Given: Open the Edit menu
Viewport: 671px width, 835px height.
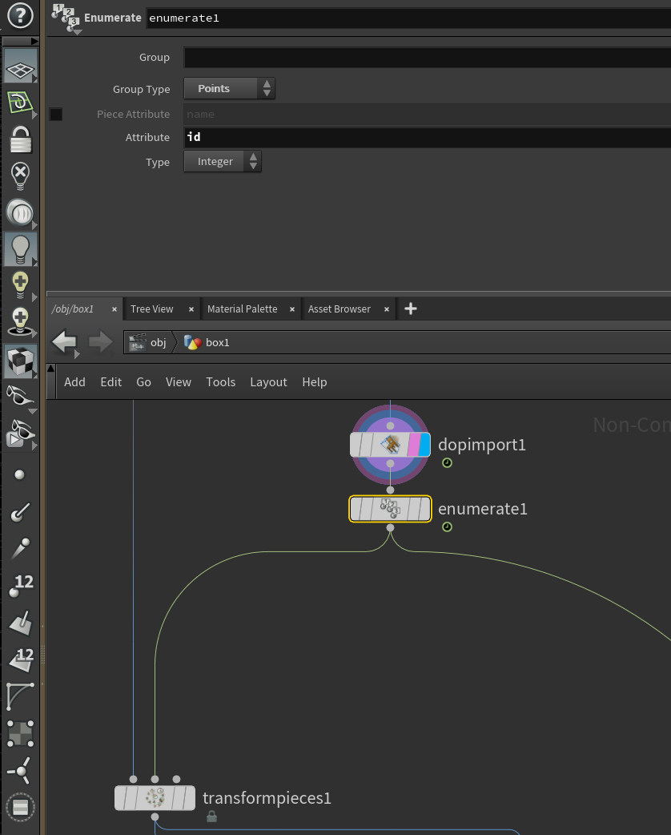Looking at the screenshot, I should coord(110,381).
